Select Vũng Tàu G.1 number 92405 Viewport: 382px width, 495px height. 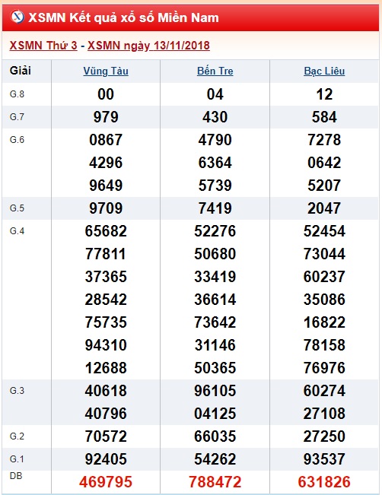(x=106, y=459)
